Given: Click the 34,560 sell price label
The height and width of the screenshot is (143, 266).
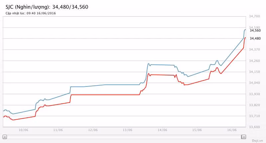Looking at the screenshot, I should click(x=255, y=31).
